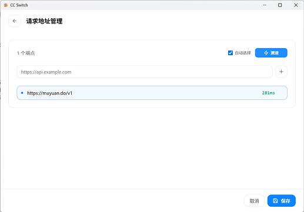The image size is (304, 212).
Task: Run the speed test 测速 button
Action: [x=271, y=53]
